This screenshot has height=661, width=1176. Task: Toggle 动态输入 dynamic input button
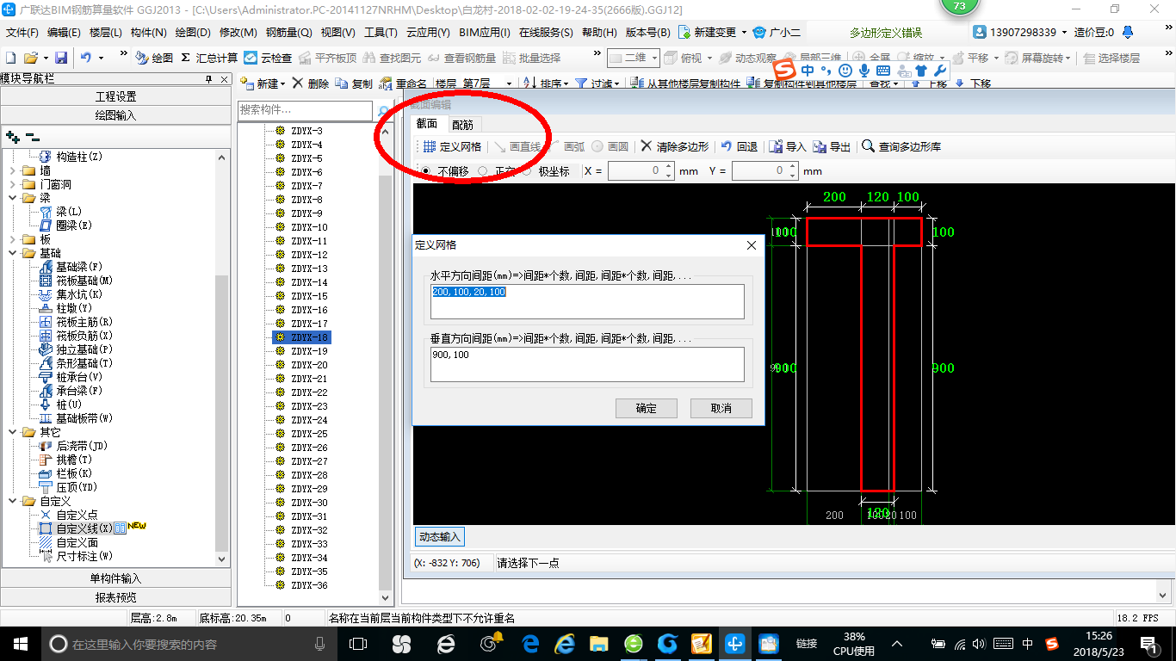440,537
